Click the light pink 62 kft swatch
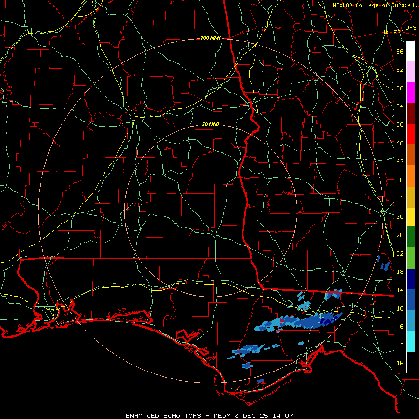 click(x=411, y=72)
